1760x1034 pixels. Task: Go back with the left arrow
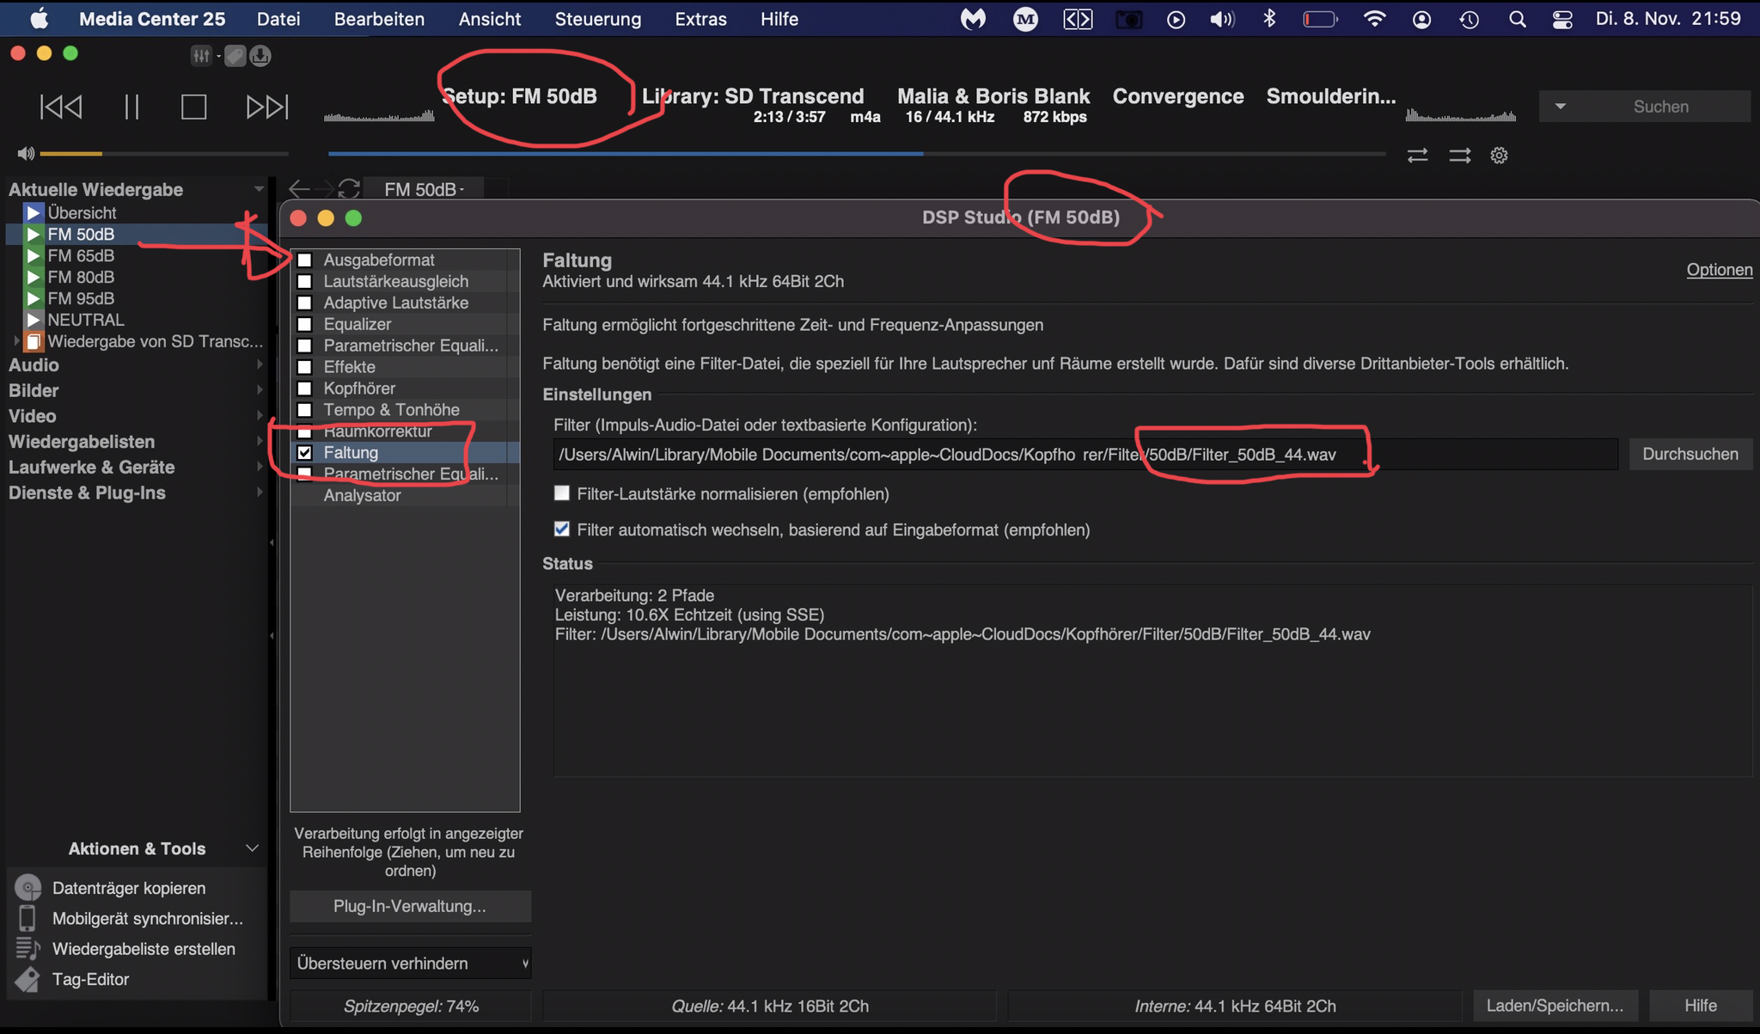299,189
